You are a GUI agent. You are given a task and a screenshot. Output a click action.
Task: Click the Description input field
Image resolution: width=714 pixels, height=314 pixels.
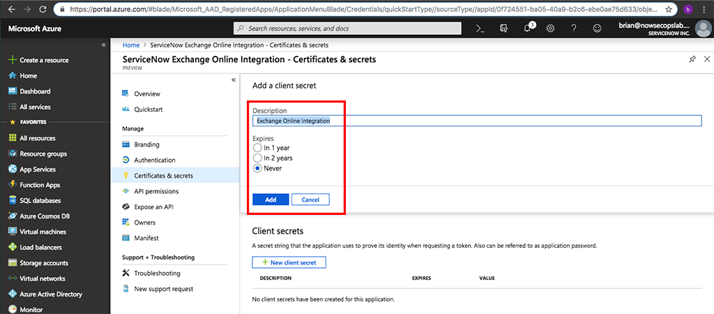[x=477, y=121]
